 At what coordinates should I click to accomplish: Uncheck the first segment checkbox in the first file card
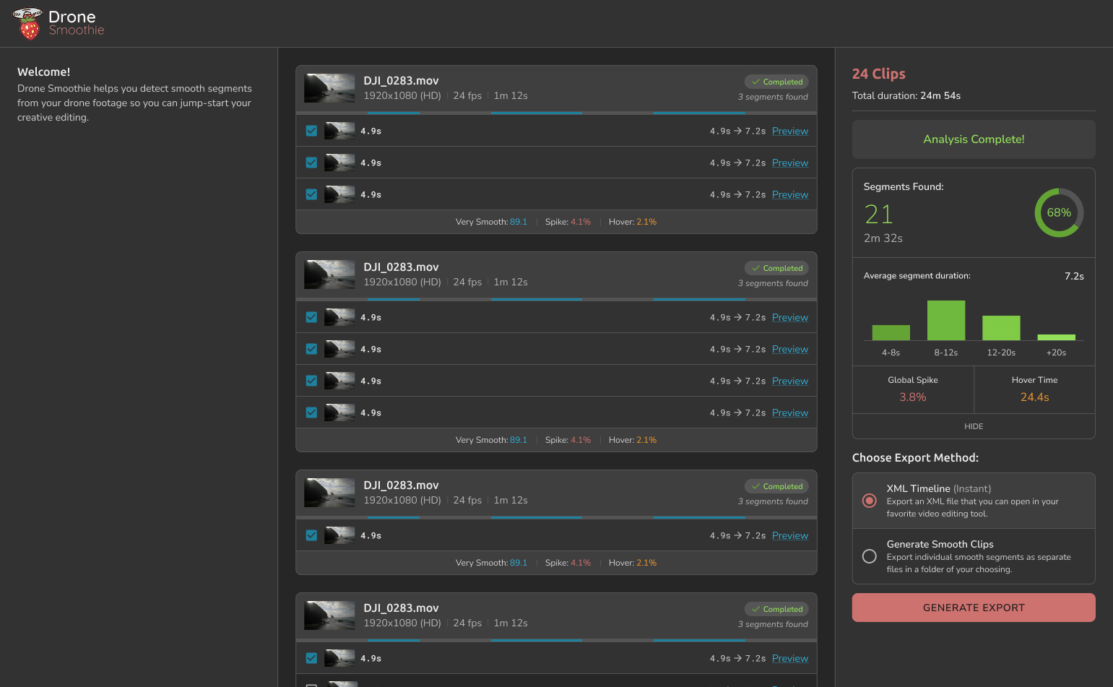(x=311, y=131)
